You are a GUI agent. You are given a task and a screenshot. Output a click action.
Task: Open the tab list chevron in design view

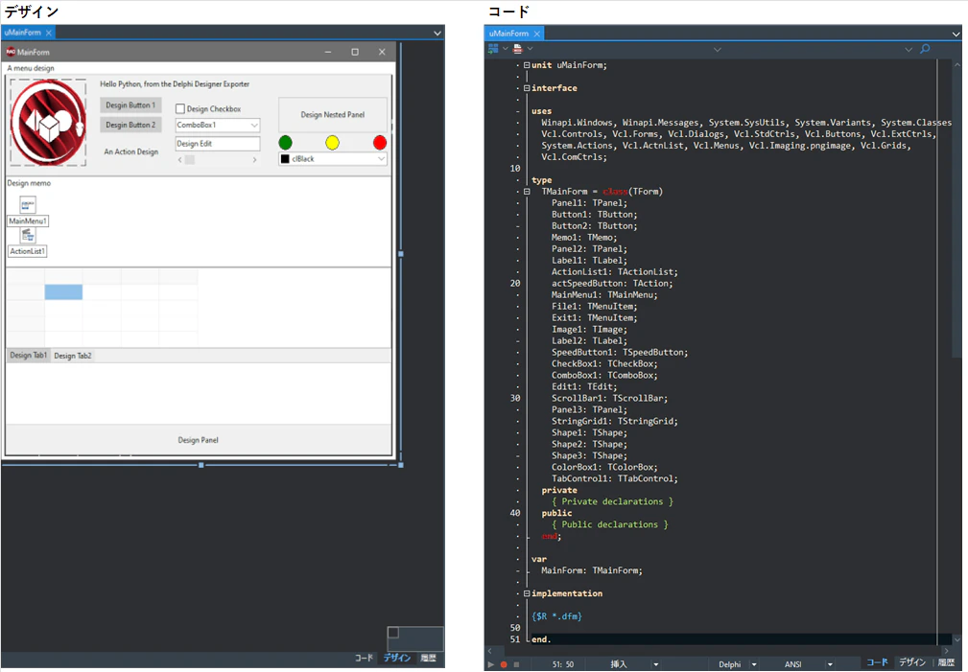pos(437,34)
